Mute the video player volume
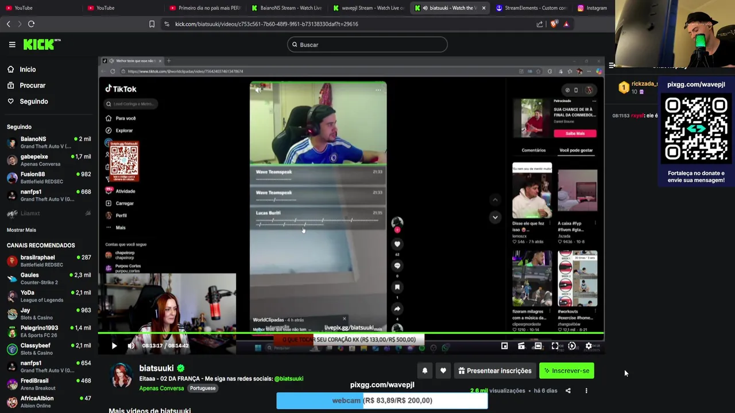735x413 pixels. pyautogui.click(x=131, y=346)
